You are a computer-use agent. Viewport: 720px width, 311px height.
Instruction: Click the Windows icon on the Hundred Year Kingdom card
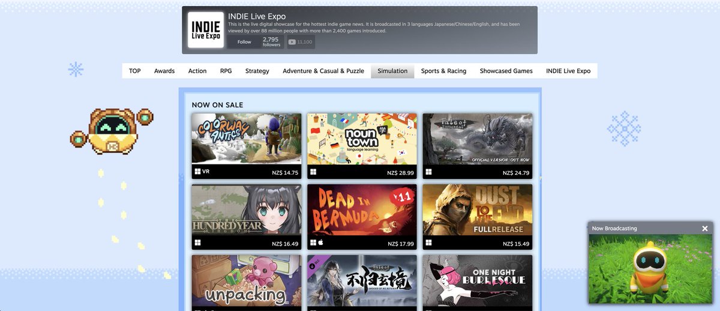pyautogui.click(x=197, y=243)
